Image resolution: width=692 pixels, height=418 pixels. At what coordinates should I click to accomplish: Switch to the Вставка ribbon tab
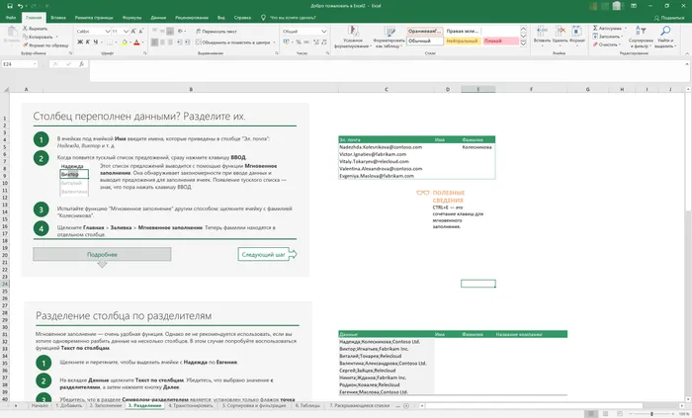58,18
